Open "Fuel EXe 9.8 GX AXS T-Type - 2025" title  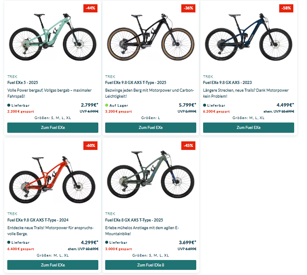click(x=136, y=83)
